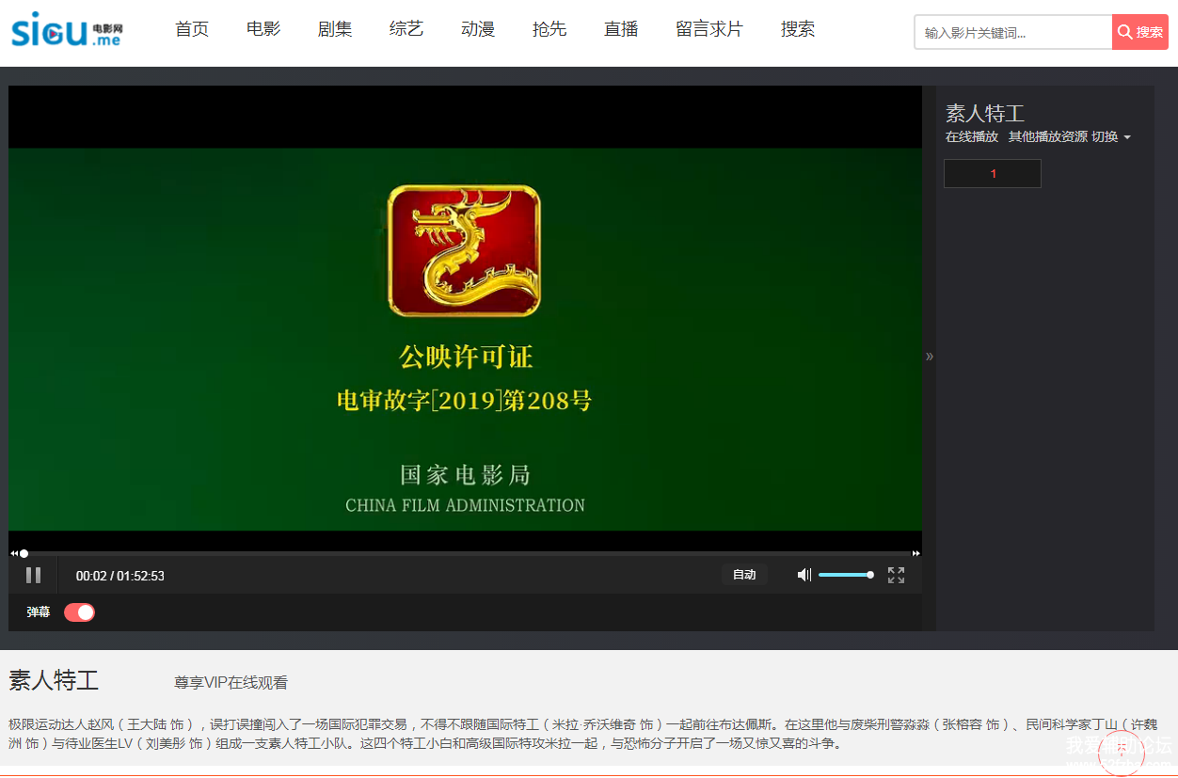
Task: Select episode 1 in the playlist
Action: (993, 174)
